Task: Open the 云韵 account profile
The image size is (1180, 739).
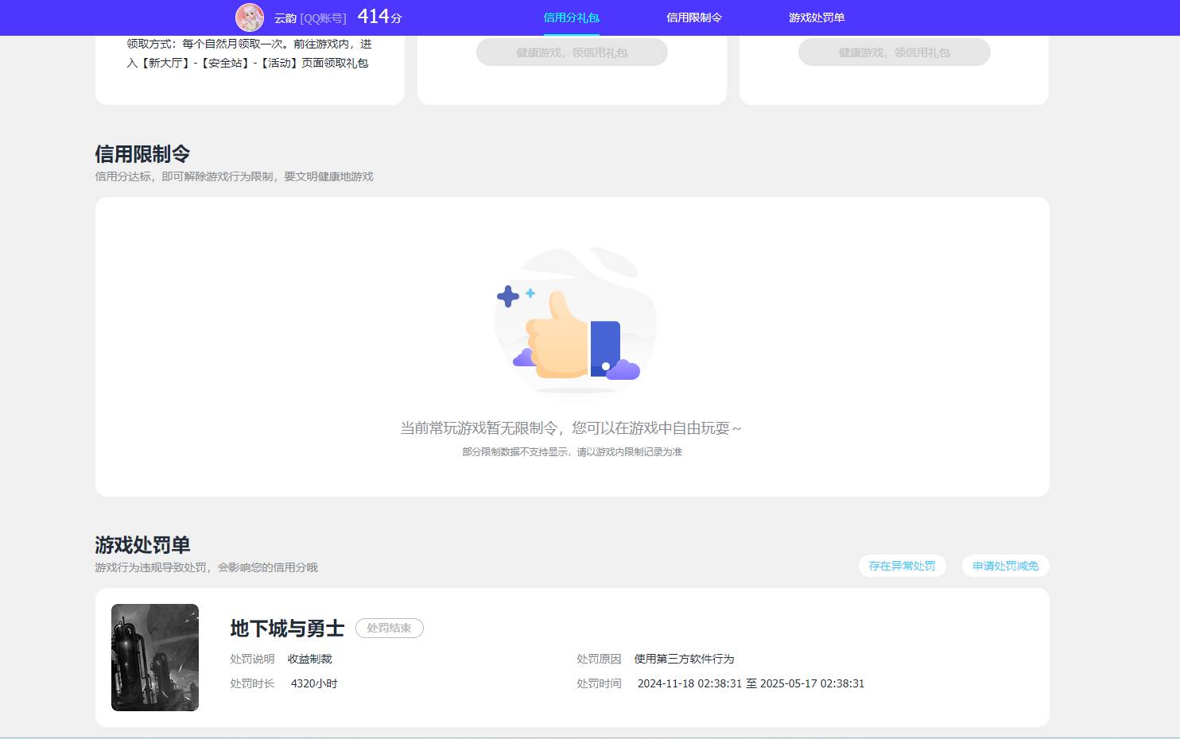Action: point(283,17)
